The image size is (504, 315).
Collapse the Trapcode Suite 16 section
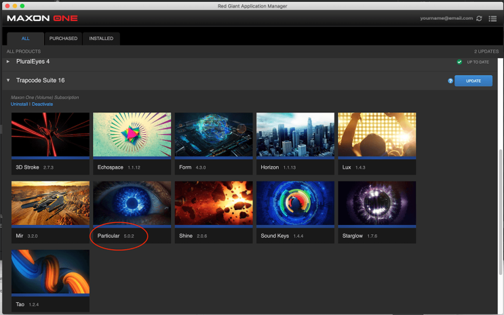click(9, 81)
